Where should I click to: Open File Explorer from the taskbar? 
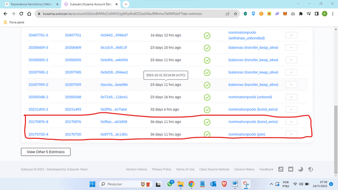[181, 184]
